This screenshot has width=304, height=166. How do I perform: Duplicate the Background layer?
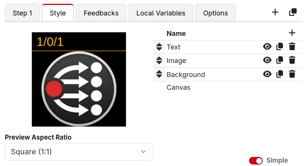pos(280,74)
